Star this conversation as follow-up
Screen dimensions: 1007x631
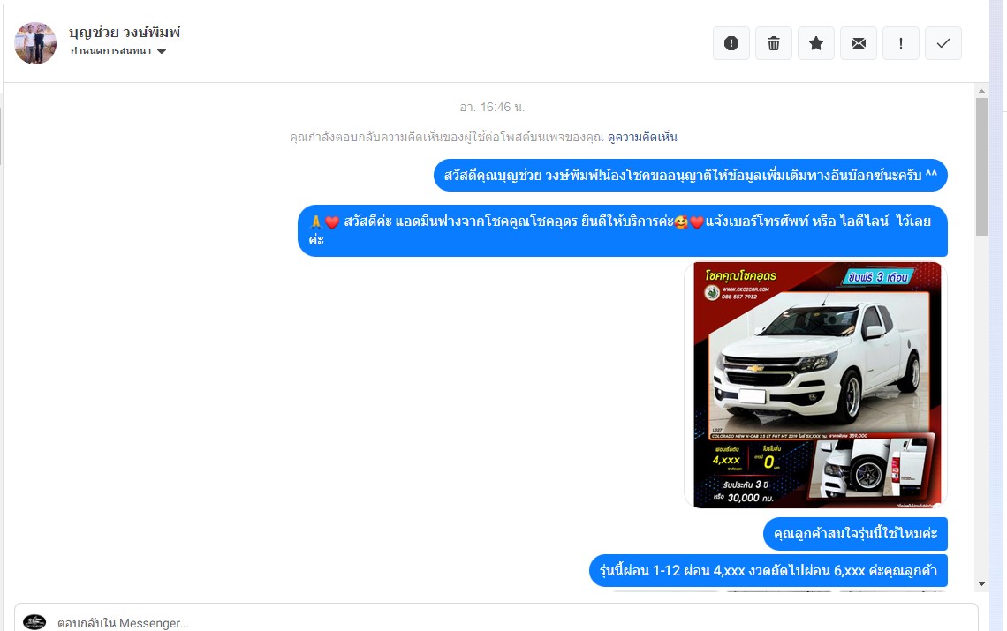(x=815, y=43)
